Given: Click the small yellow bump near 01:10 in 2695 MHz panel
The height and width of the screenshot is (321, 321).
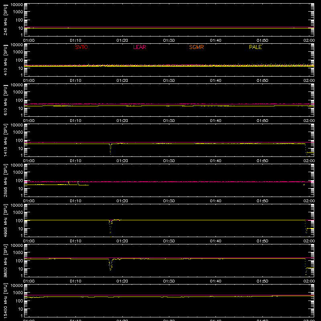Looking at the screenshot, I should click(78, 183).
